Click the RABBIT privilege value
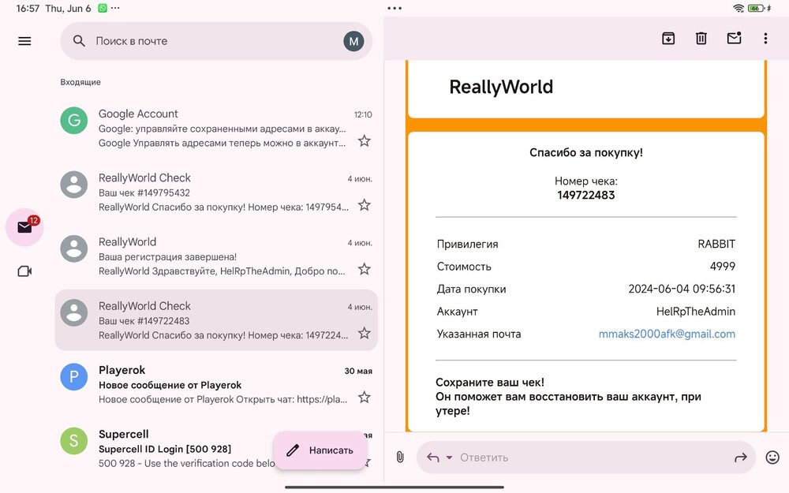 point(716,244)
